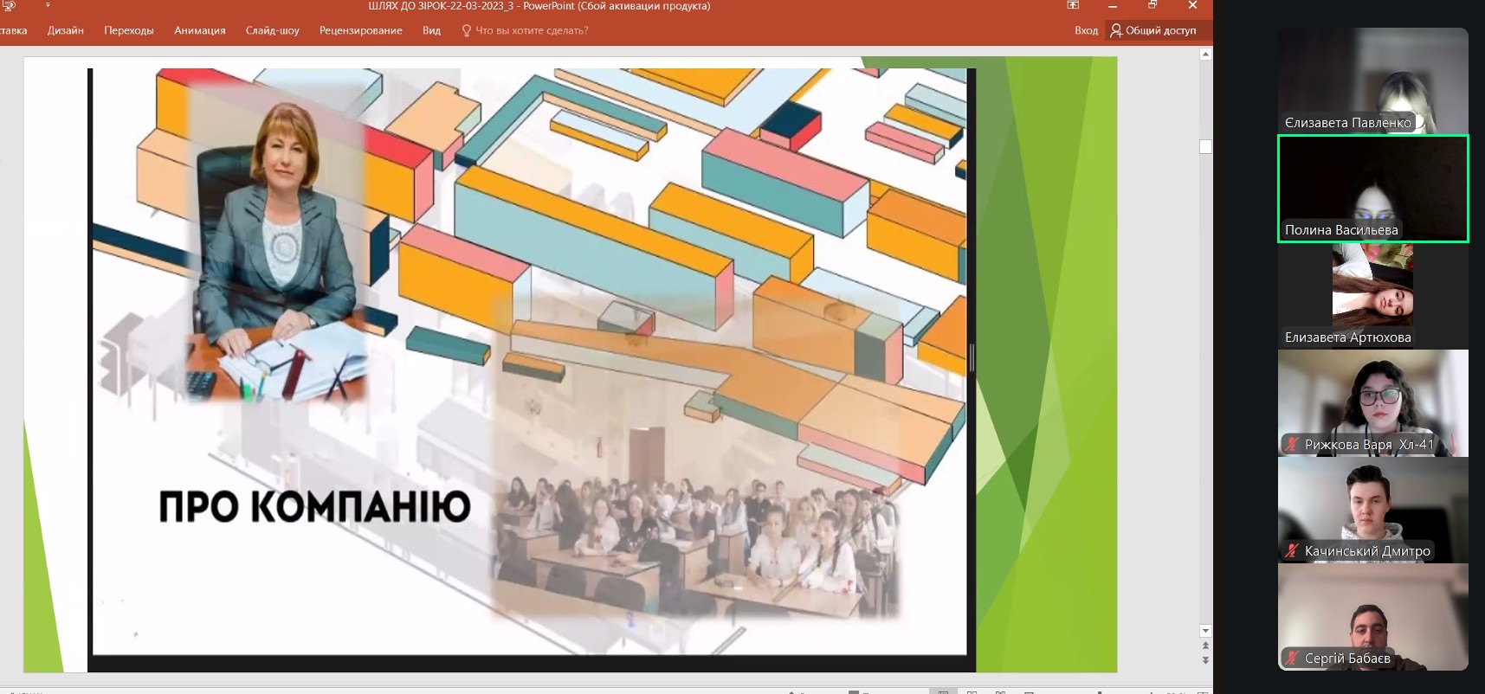Image resolution: width=1485 pixels, height=694 pixels.
Task: Open the Рецензирование tab
Action: 360,30
